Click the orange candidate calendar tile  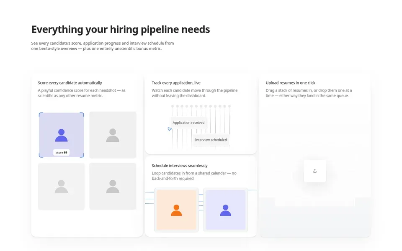coord(176,210)
